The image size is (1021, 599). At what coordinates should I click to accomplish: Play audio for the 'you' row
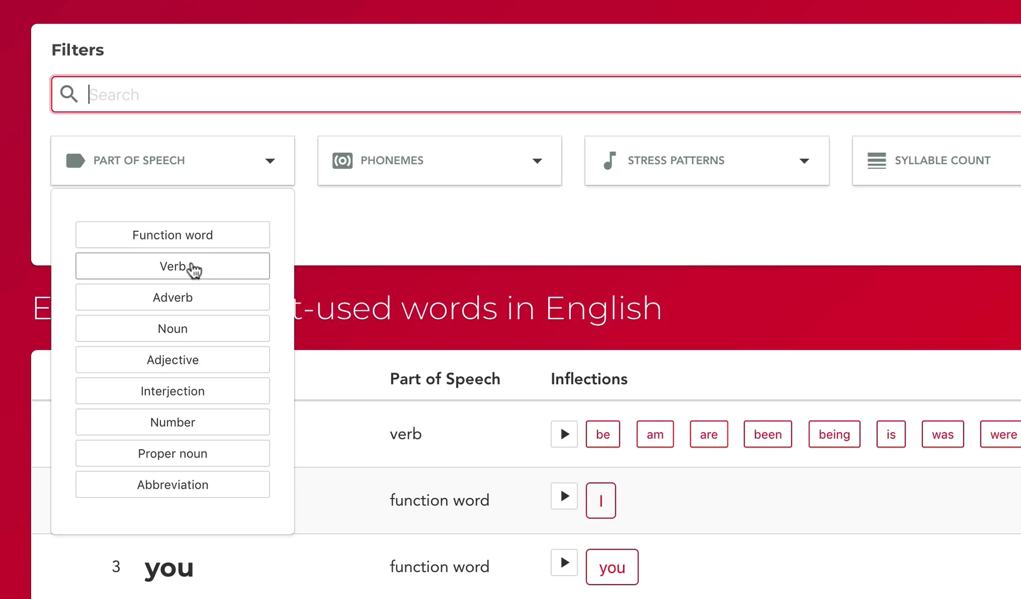coord(564,562)
